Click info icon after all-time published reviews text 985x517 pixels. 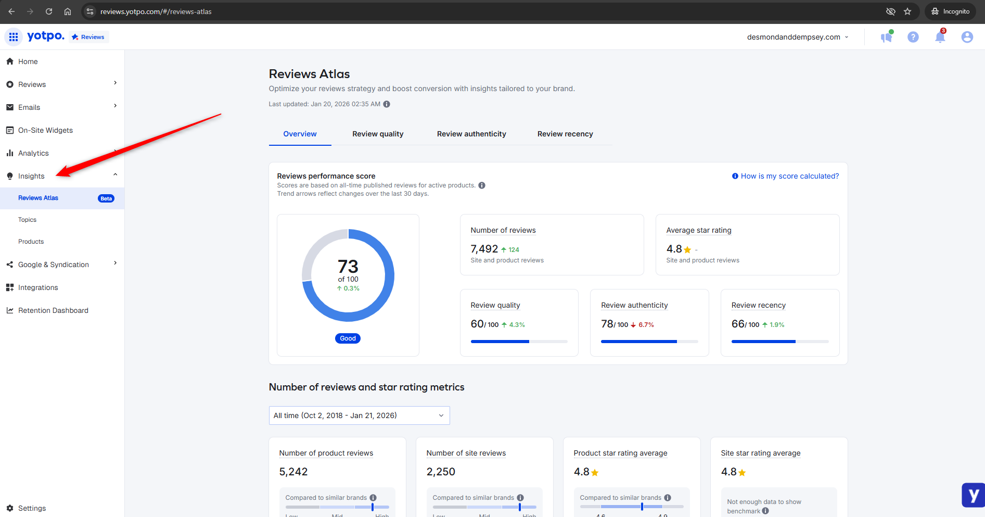tap(482, 185)
